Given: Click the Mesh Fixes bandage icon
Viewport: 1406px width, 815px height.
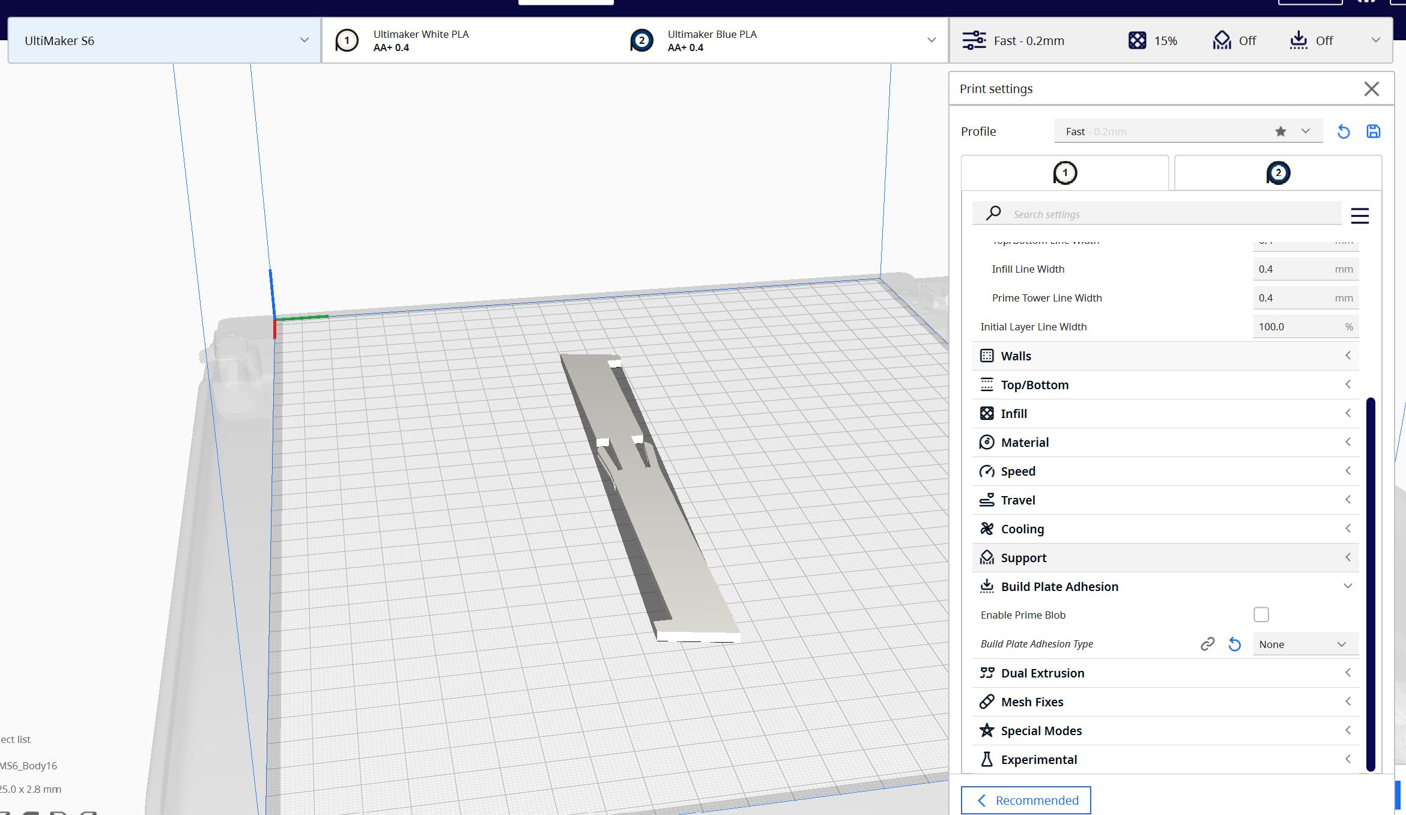Looking at the screenshot, I should 987,701.
